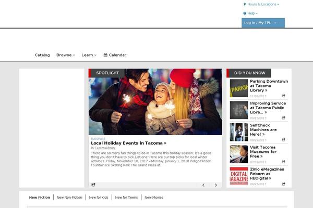Select the New Fiction tab
Screen dimensions: 313x208
click(40, 198)
